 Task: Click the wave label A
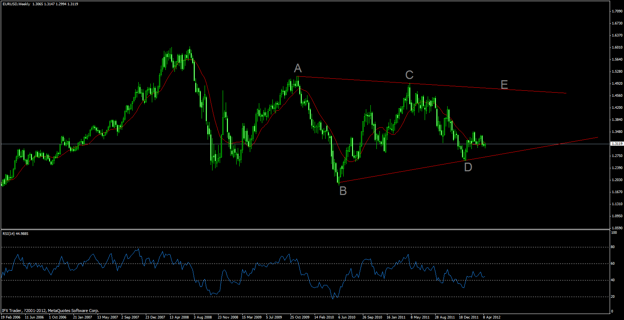coord(298,68)
